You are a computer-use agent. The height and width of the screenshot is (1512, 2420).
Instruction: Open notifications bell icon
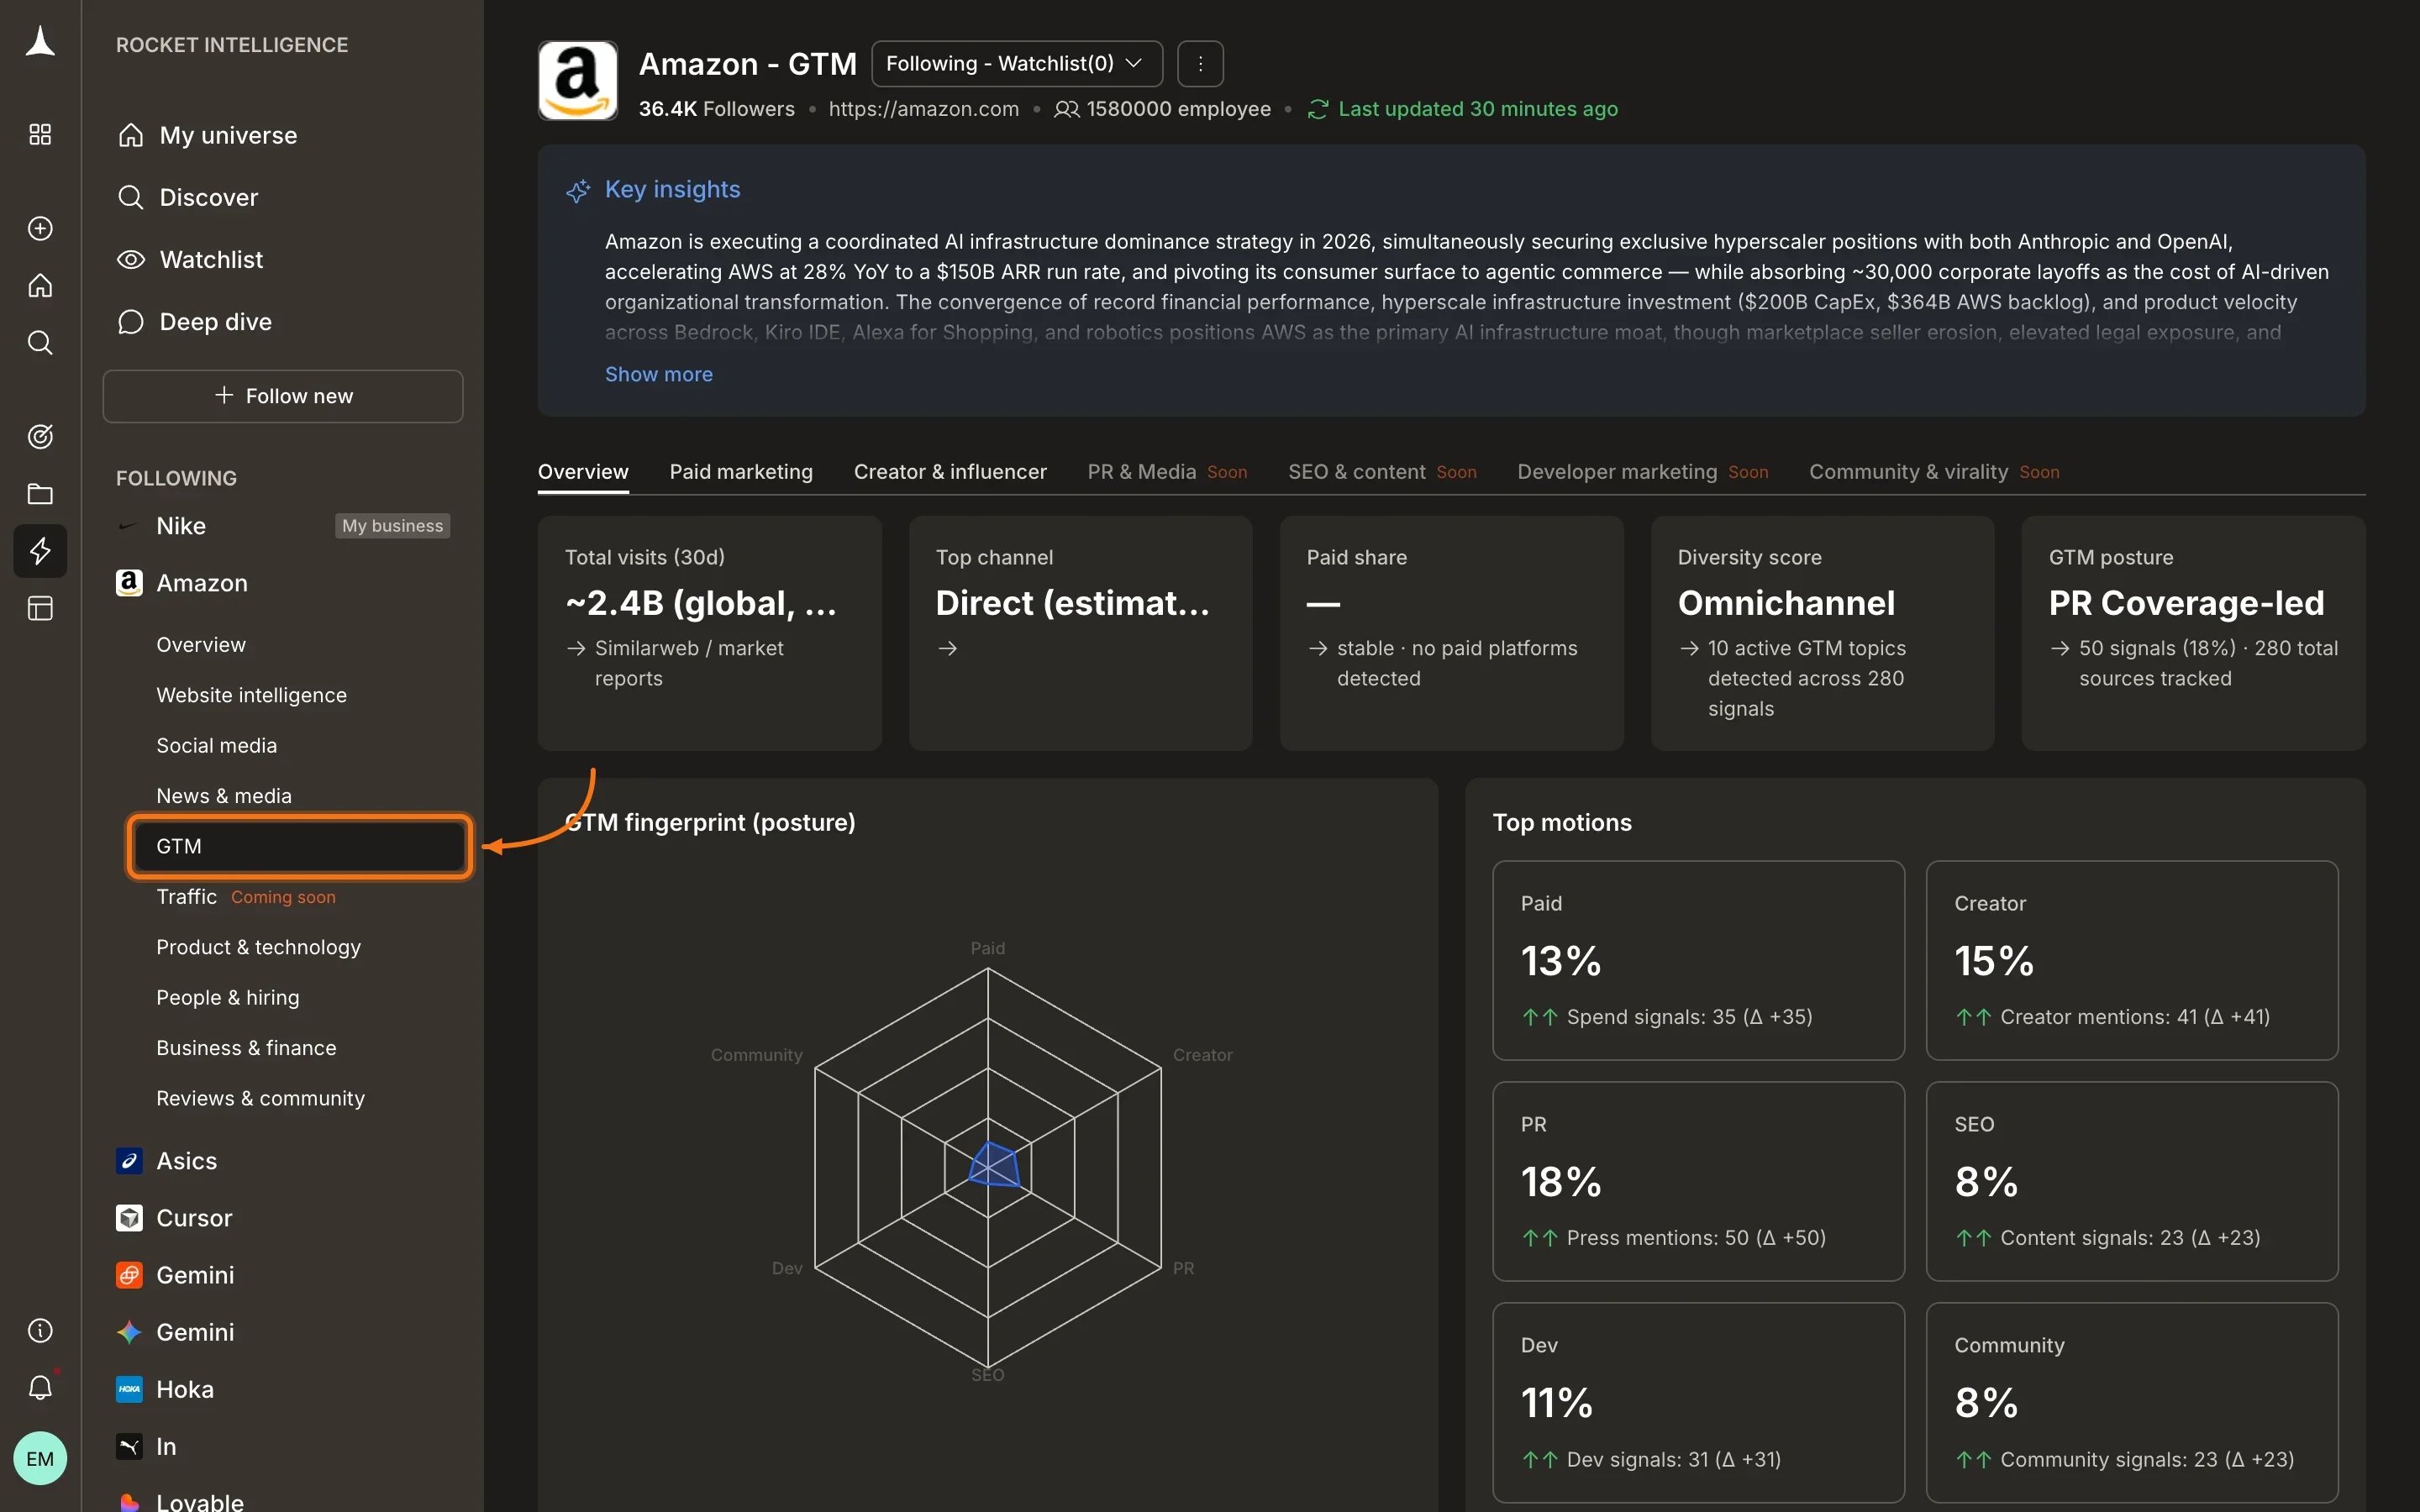[40, 1387]
